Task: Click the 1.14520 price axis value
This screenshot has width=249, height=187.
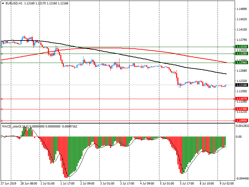Action: click(x=242, y=19)
